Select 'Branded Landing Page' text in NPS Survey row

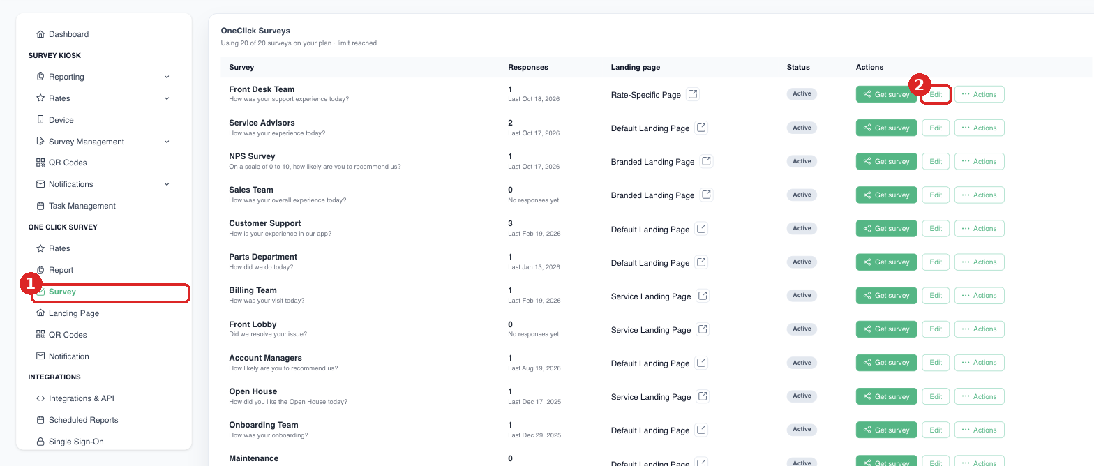652,162
